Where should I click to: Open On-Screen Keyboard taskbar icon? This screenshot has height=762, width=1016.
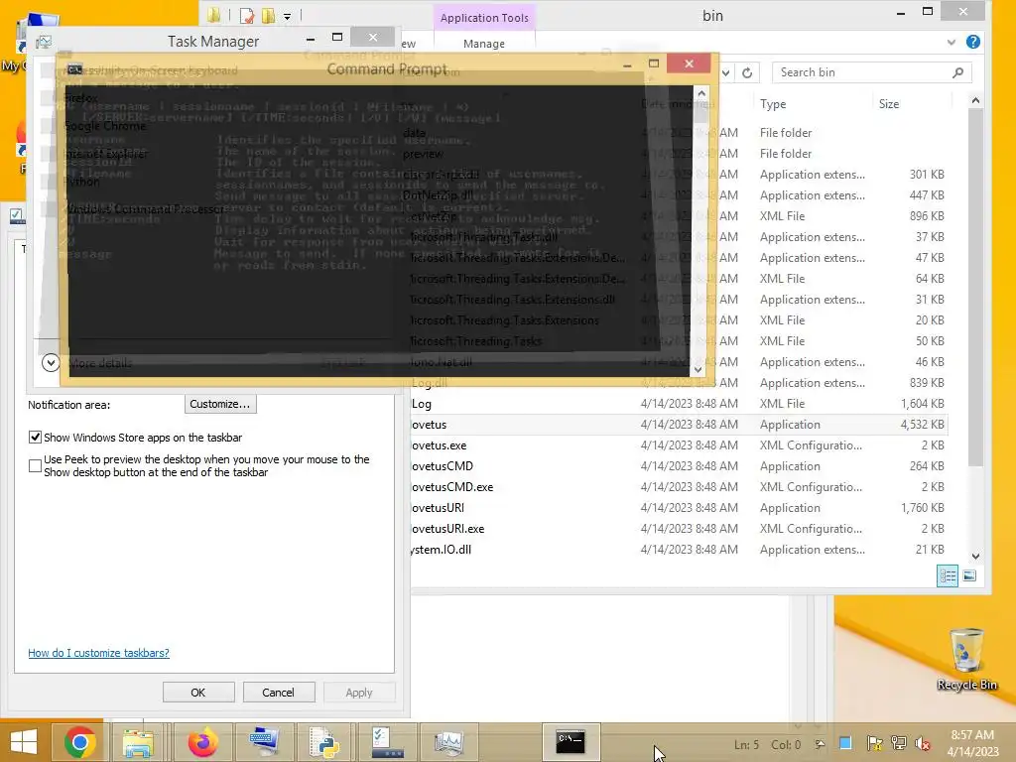(264, 742)
